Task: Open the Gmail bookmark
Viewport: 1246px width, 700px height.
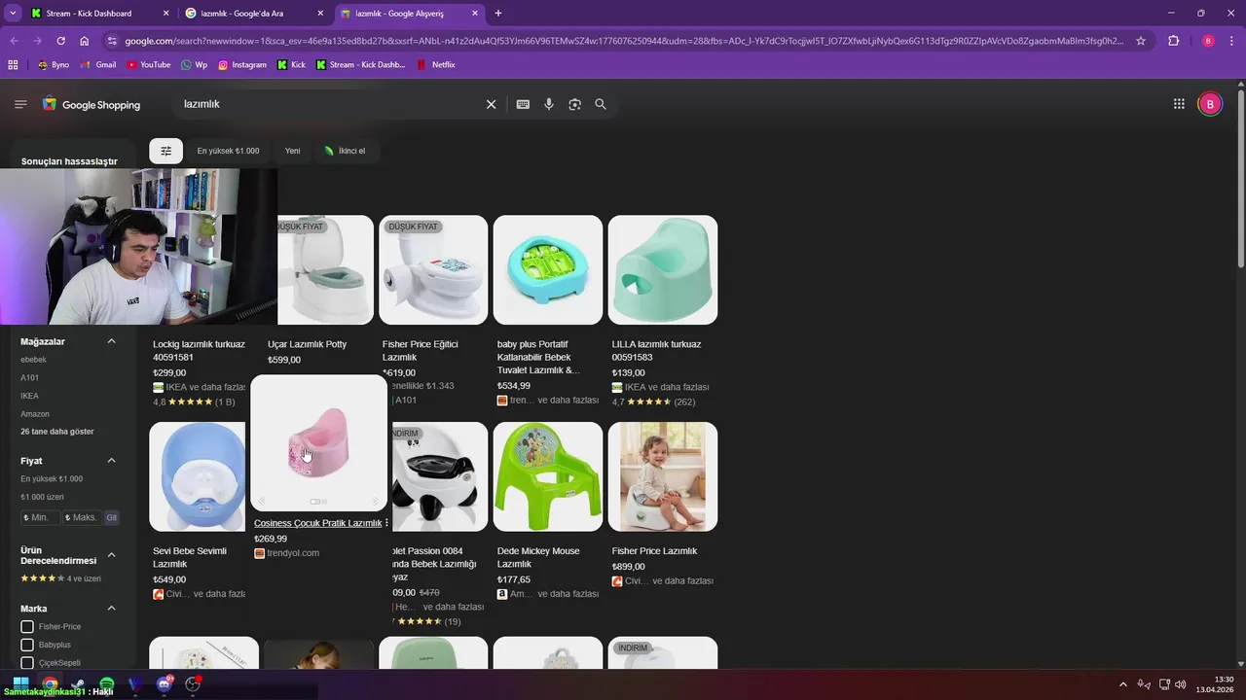Action: 98,65
